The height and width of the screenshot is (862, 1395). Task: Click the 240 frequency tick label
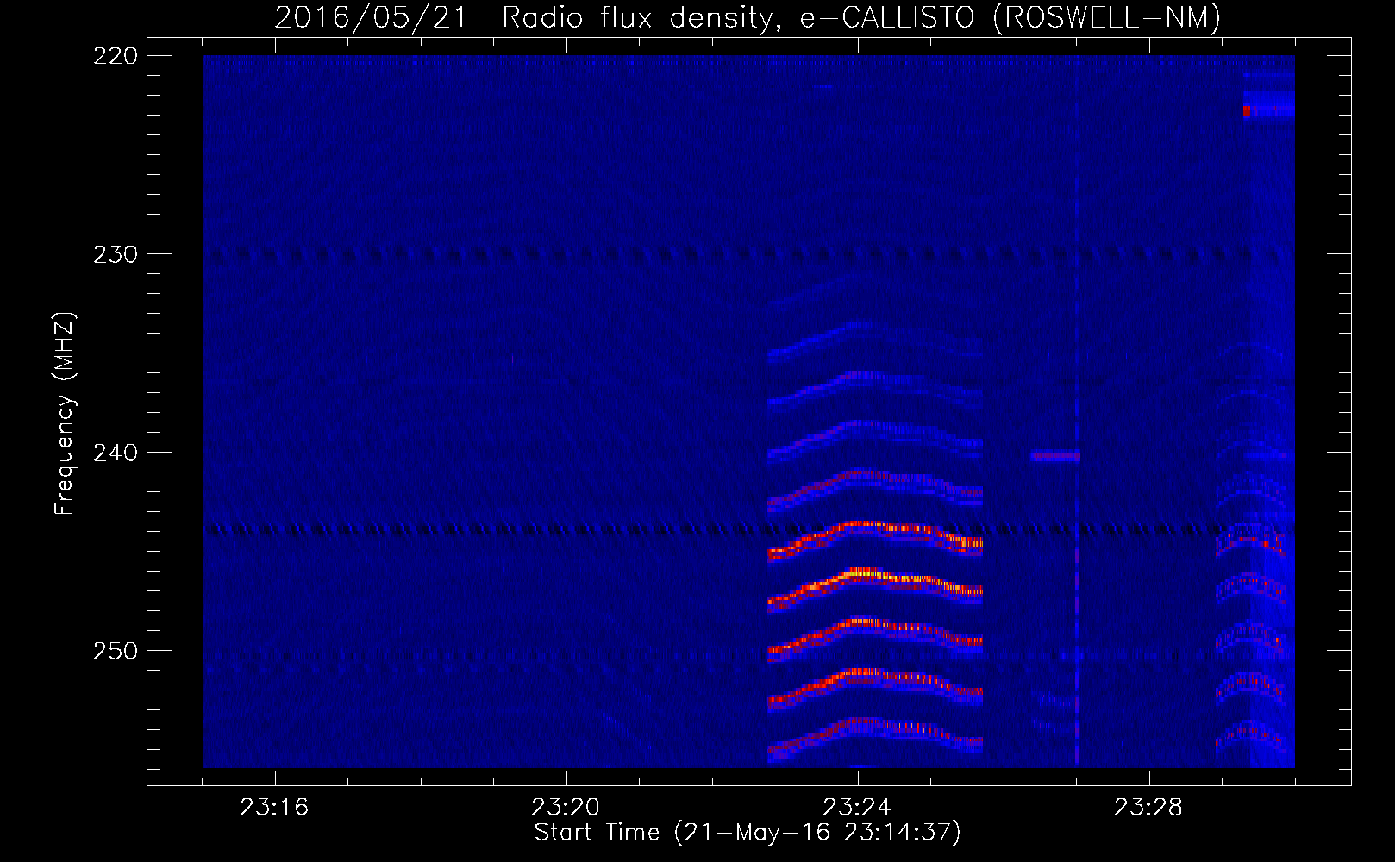coord(116,453)
